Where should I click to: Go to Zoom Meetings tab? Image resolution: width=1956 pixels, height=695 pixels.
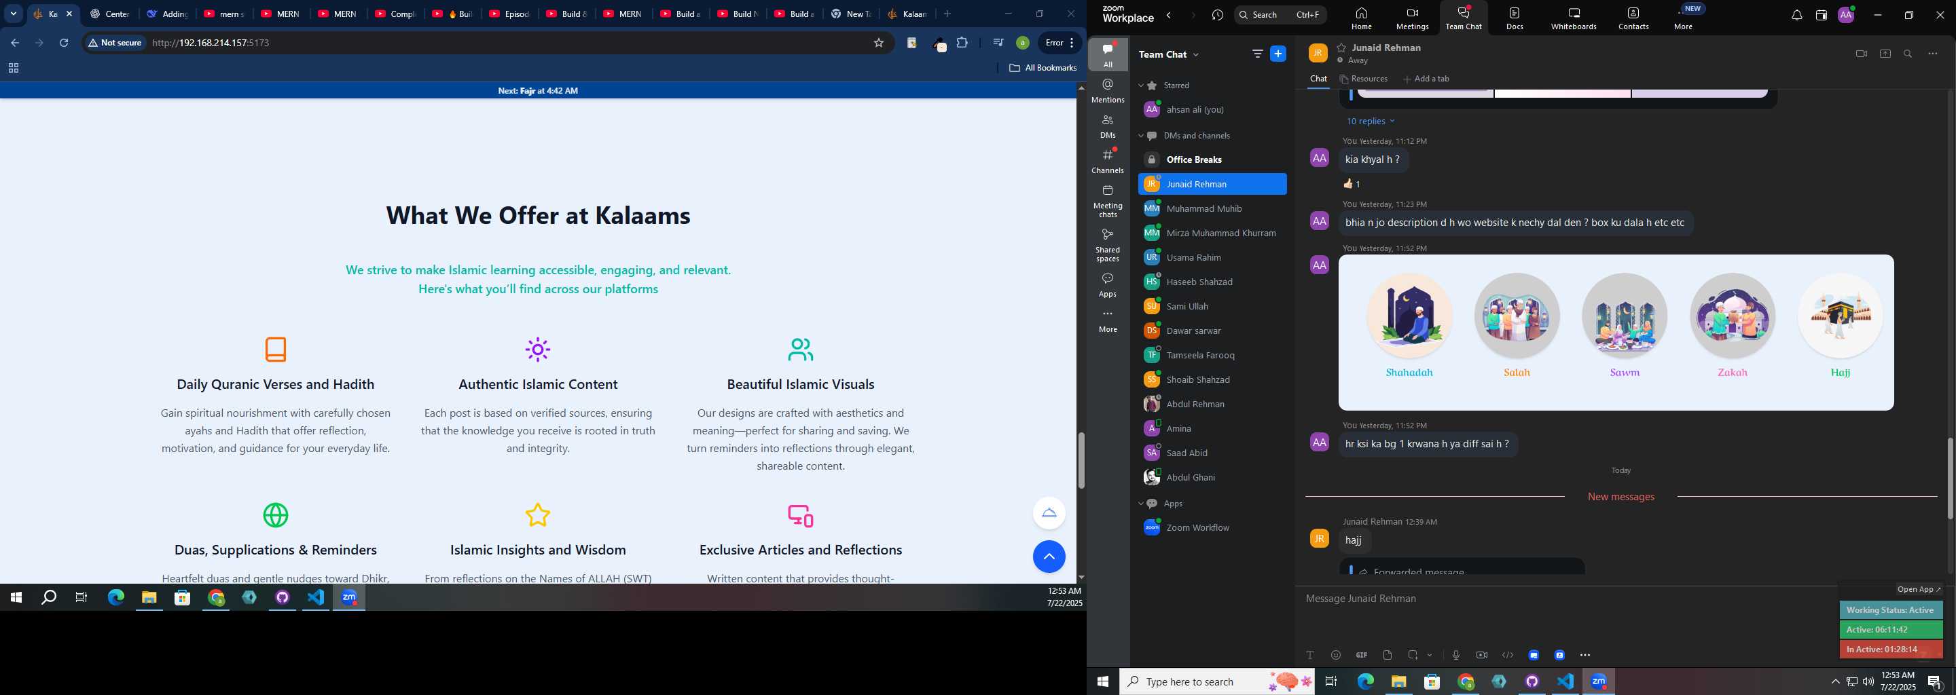click(1411, 18)
